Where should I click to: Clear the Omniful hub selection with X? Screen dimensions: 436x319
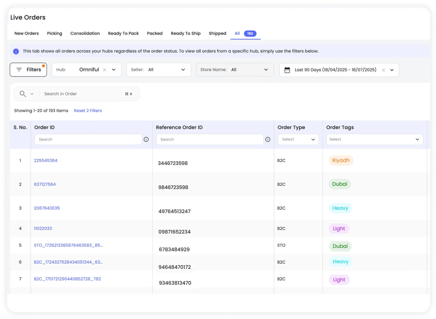(105, 70)
